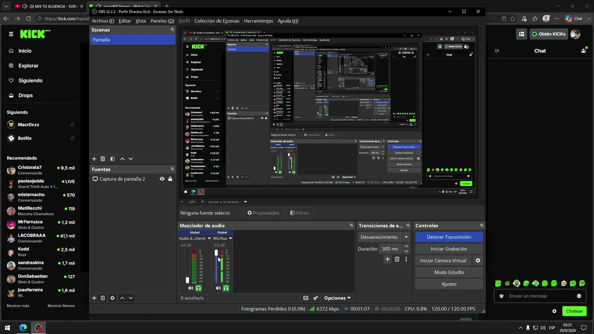This screenshot has width=594, height=334.
Task: Open the Archivo menu
Action: click(x=103, y=21)
